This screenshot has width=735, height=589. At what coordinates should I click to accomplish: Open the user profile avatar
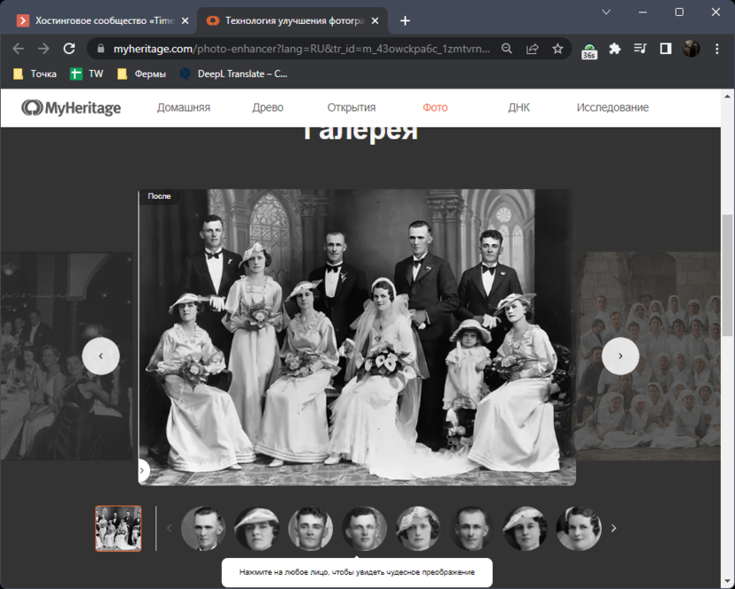coord(691,49)
